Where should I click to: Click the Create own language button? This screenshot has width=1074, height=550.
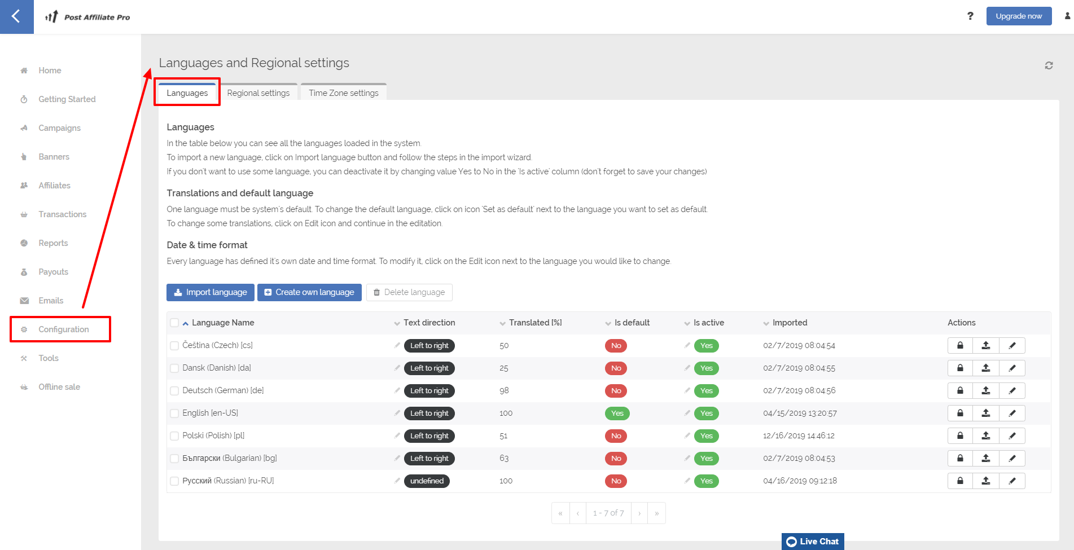point(309,292)
